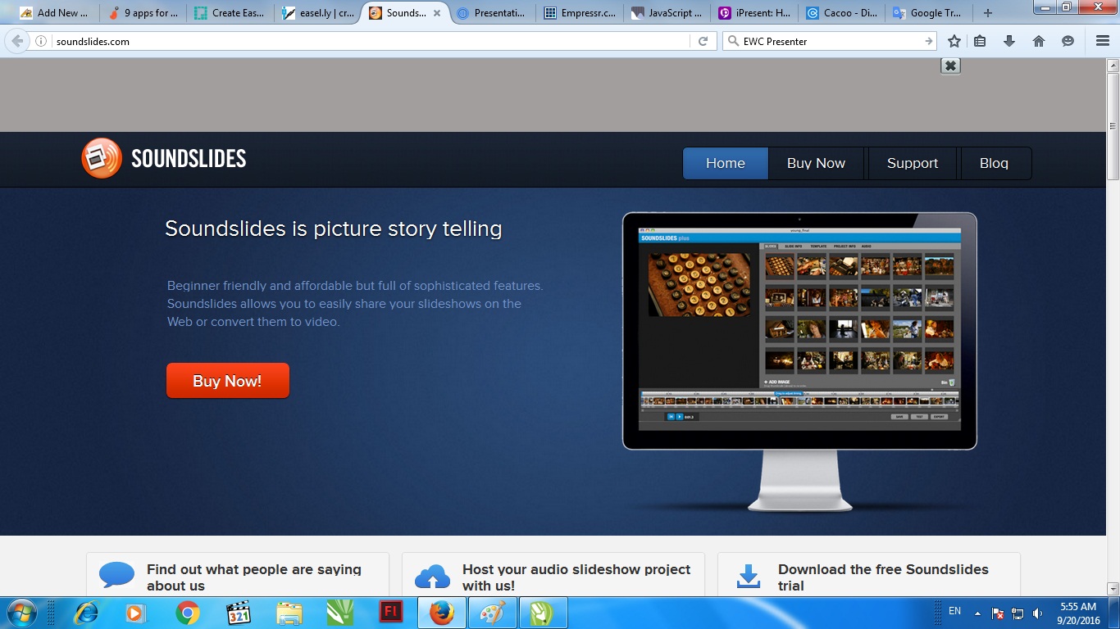Show hidden system tray icons
The image size is (1120, 629).
click(x=977, y=613)
